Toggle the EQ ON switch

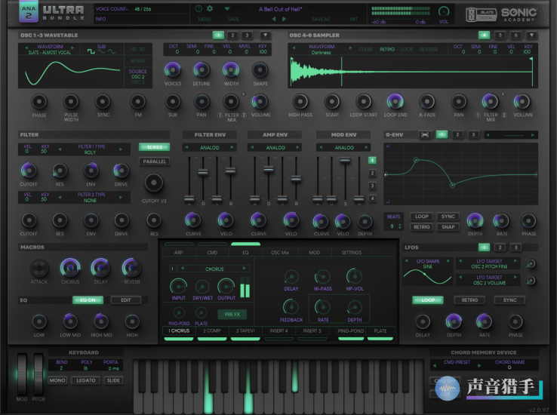click(88, 300)
